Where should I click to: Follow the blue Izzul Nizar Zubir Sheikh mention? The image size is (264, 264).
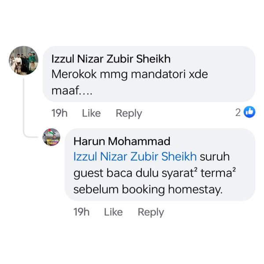point(135,156)
